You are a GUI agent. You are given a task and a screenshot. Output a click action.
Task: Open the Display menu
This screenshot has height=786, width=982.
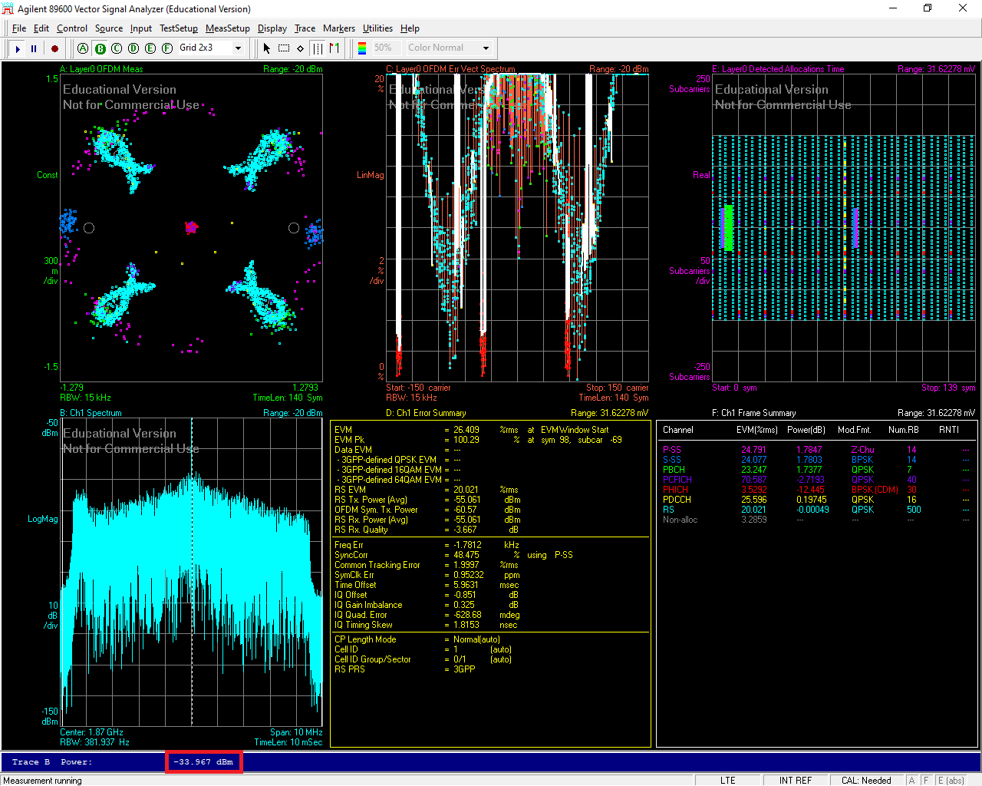(272, 28)
